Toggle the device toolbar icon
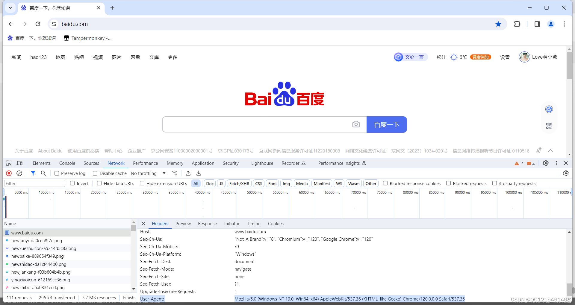575x305 pixels. [19, 163]
